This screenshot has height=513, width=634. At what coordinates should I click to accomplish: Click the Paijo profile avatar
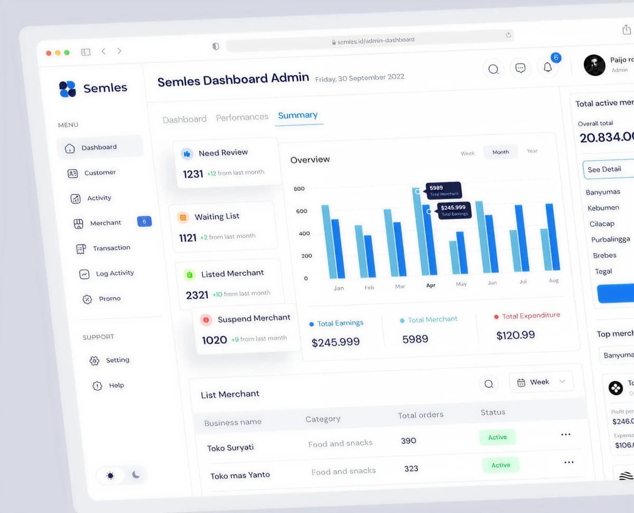[x=594, y=65]
